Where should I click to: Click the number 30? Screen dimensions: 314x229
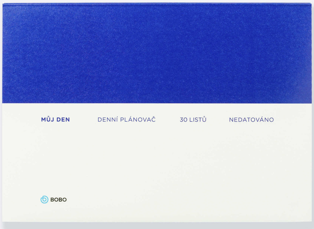tap(183, 120)
